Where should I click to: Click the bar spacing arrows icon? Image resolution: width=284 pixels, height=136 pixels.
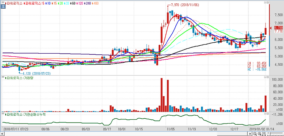264,134
